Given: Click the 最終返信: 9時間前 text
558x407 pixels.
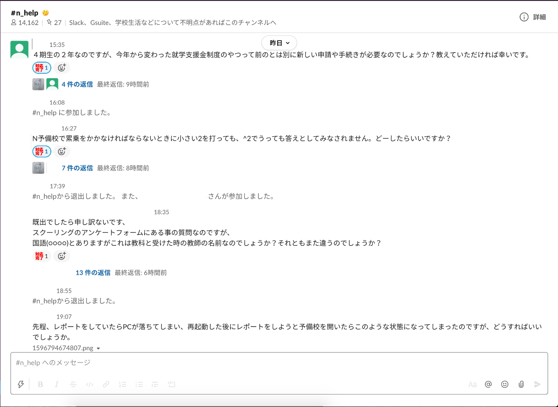Looking at the screenshot, I should pos(123,84).
